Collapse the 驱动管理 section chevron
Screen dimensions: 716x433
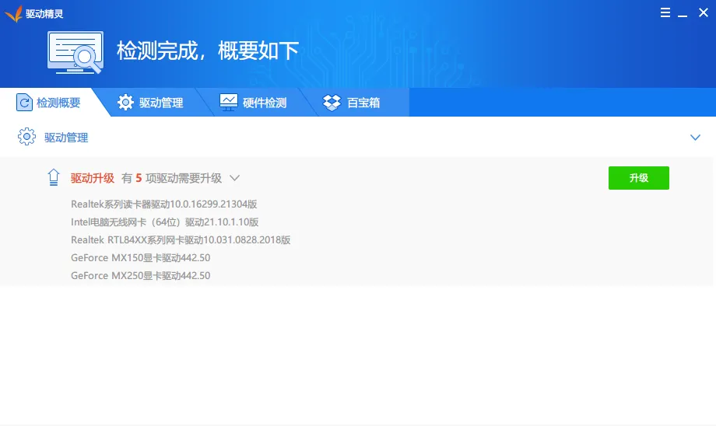695,138
